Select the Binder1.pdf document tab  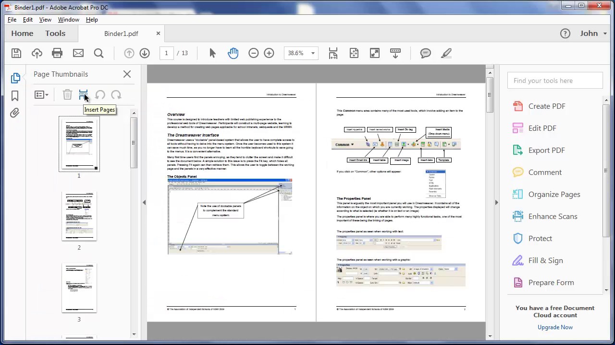point(121,34)
